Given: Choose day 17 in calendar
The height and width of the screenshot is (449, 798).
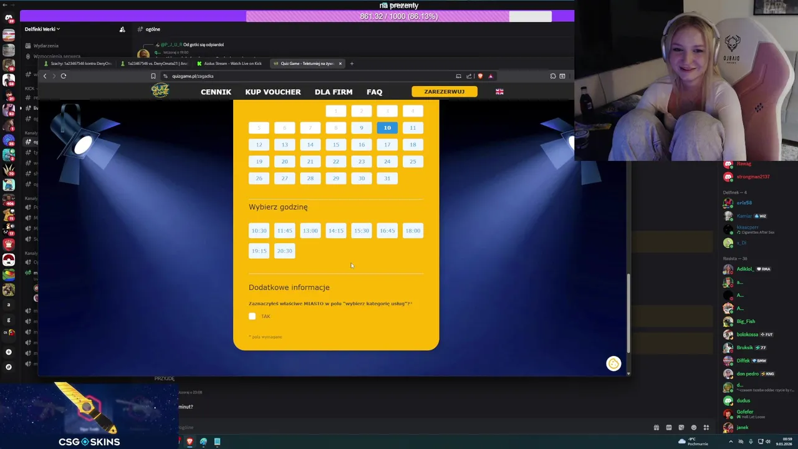Looking at the screenshot, I should (x=387, y=145).
